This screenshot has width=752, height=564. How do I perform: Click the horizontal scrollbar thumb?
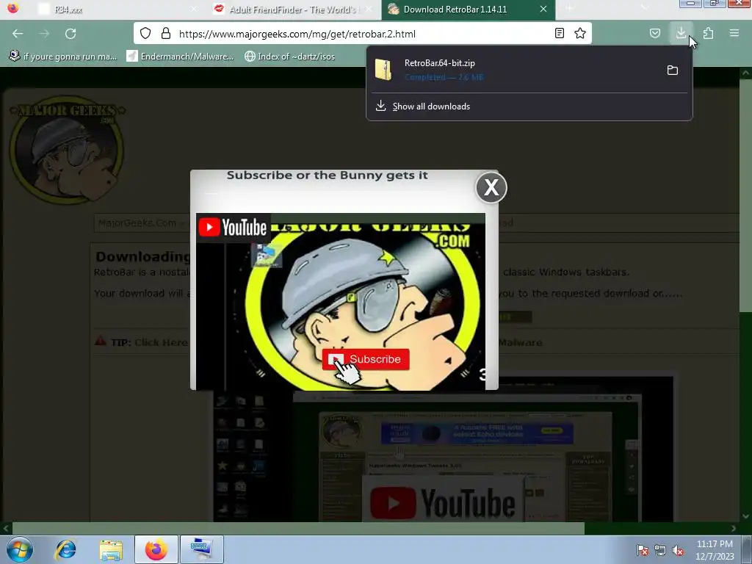[x=298, y=529]
